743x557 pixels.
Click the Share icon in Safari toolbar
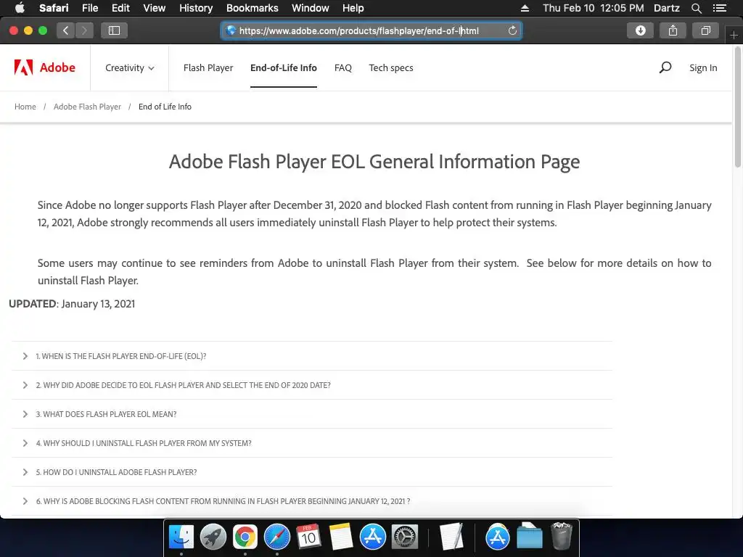click(673, 30)
